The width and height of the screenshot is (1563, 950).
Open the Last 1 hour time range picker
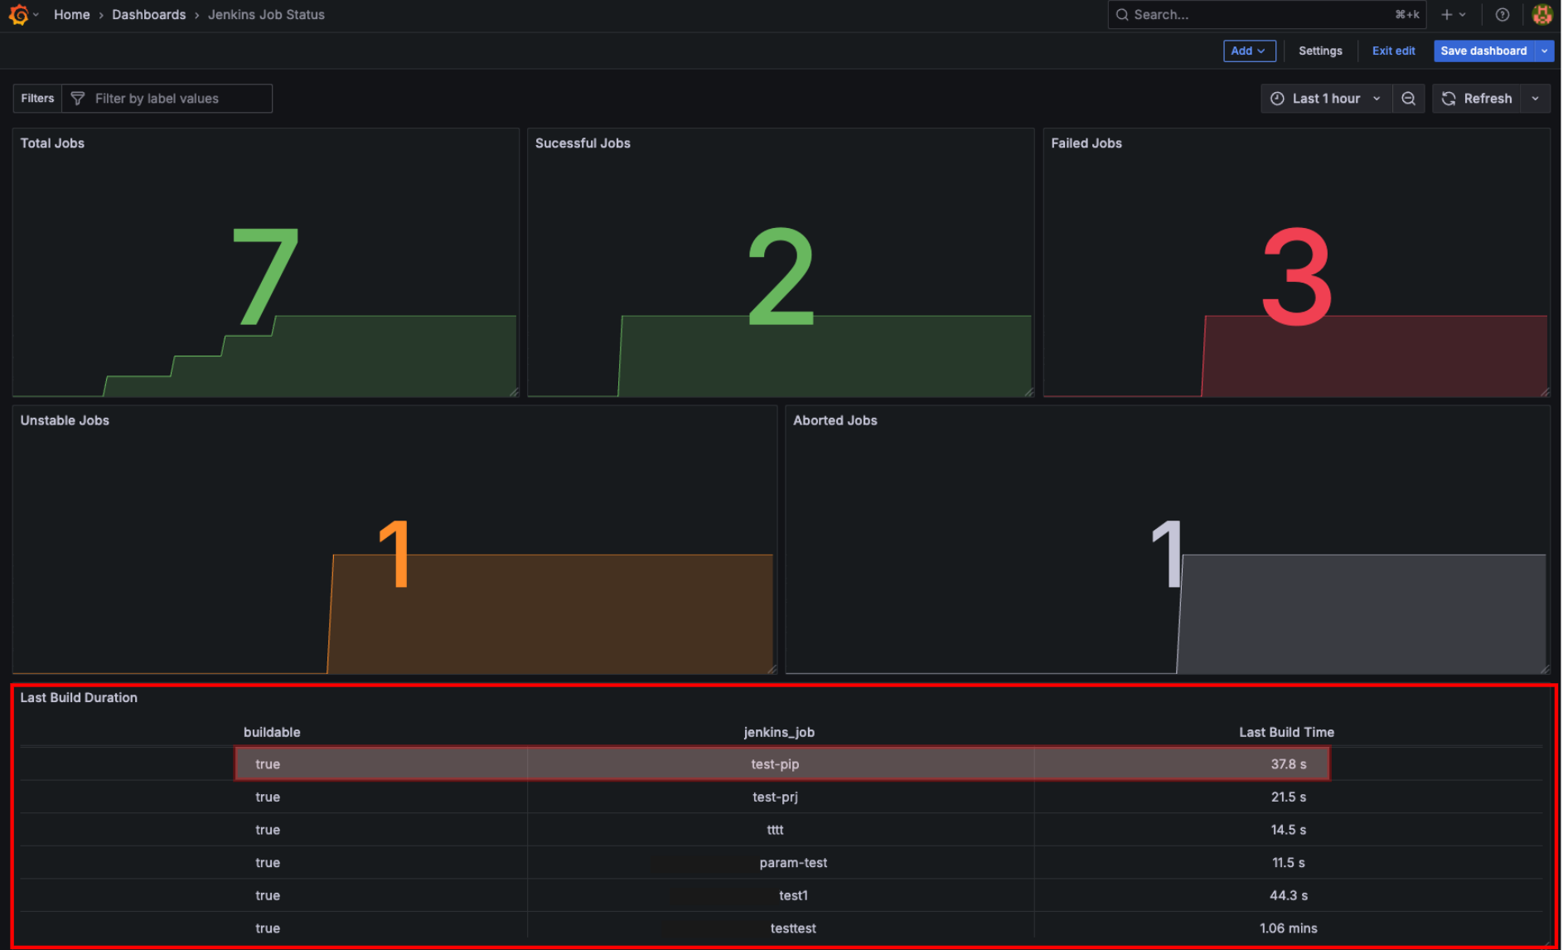point(1326,98)
